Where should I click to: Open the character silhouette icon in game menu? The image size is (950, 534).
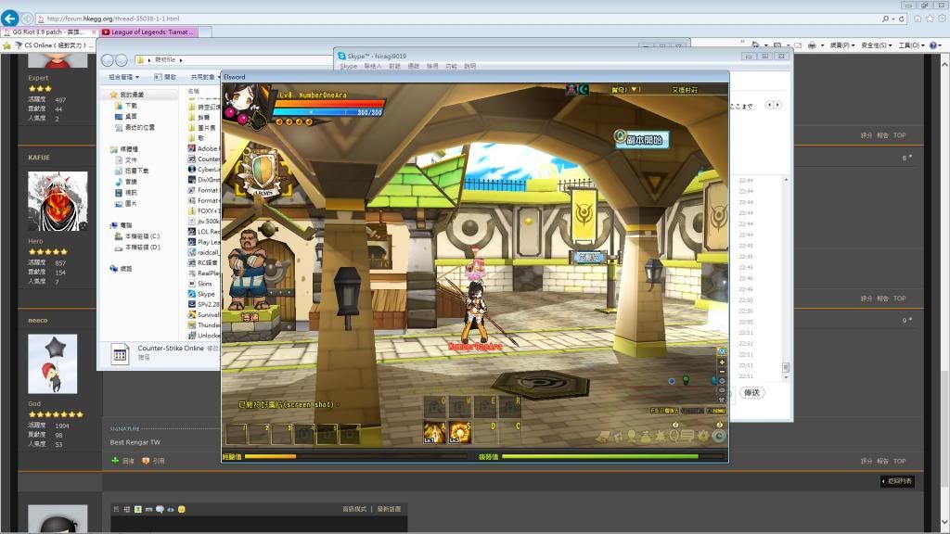[x=632, y=436]
